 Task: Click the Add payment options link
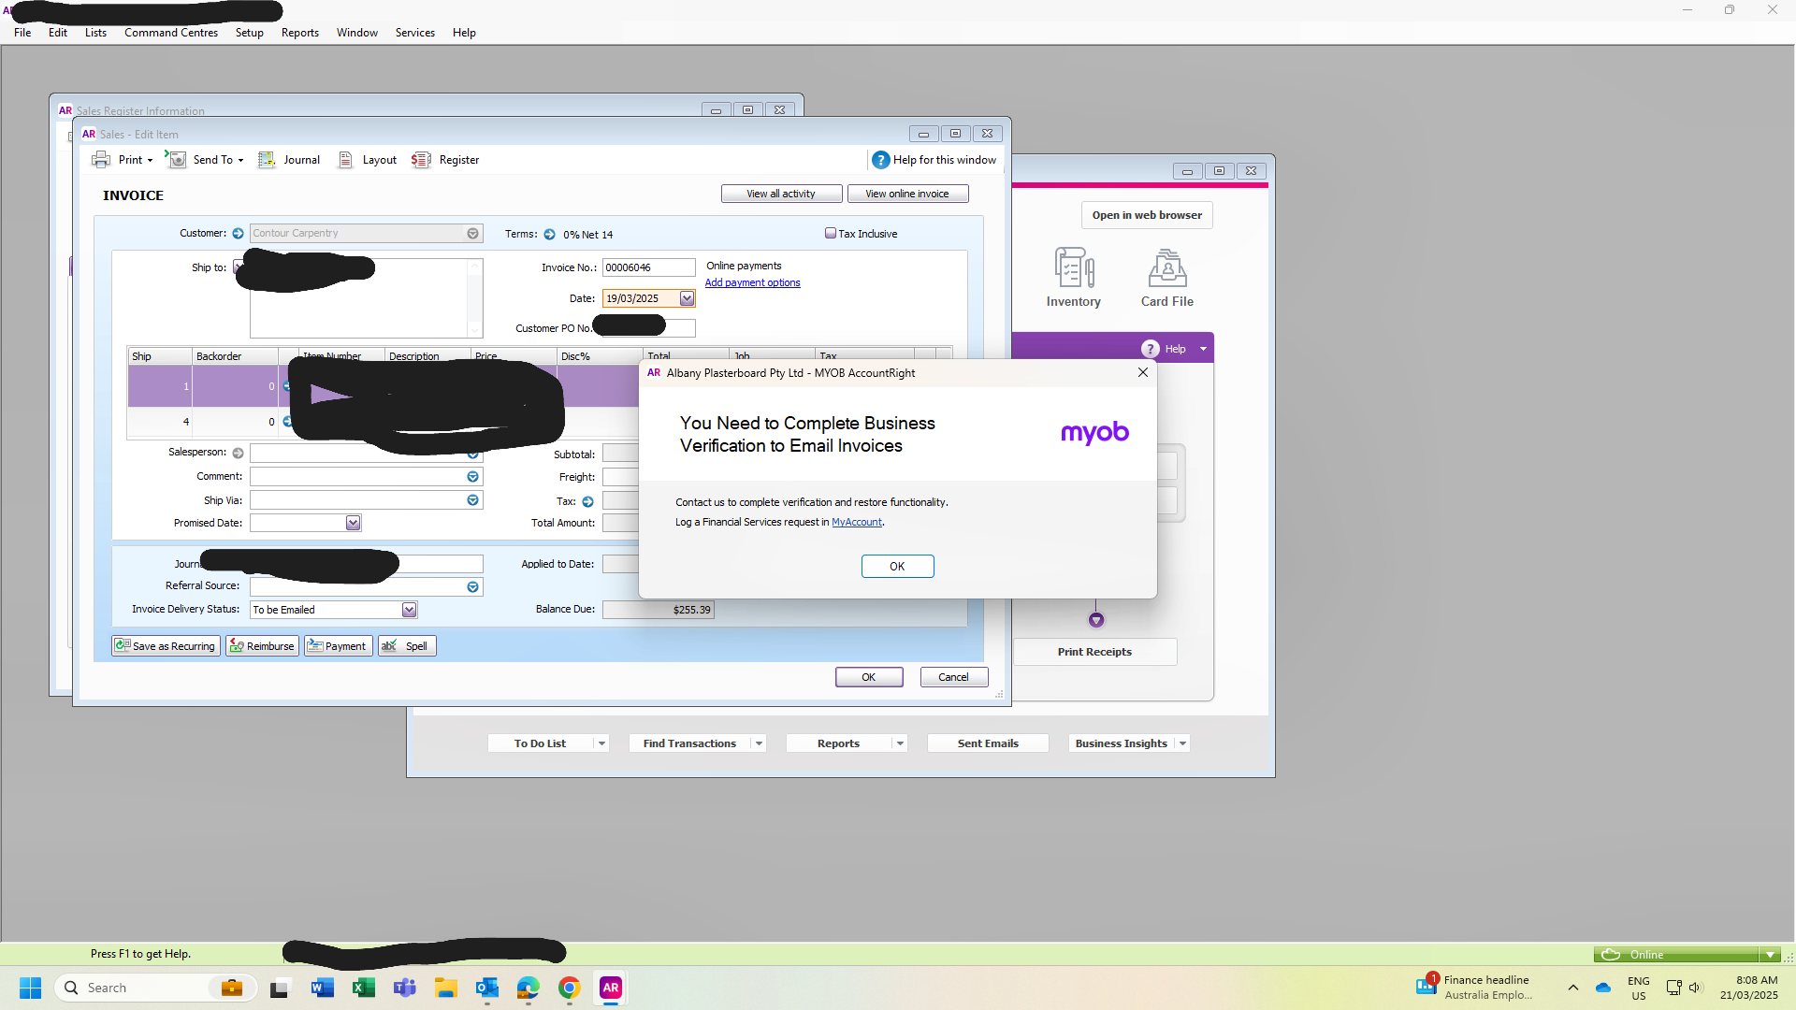[752, 282]
